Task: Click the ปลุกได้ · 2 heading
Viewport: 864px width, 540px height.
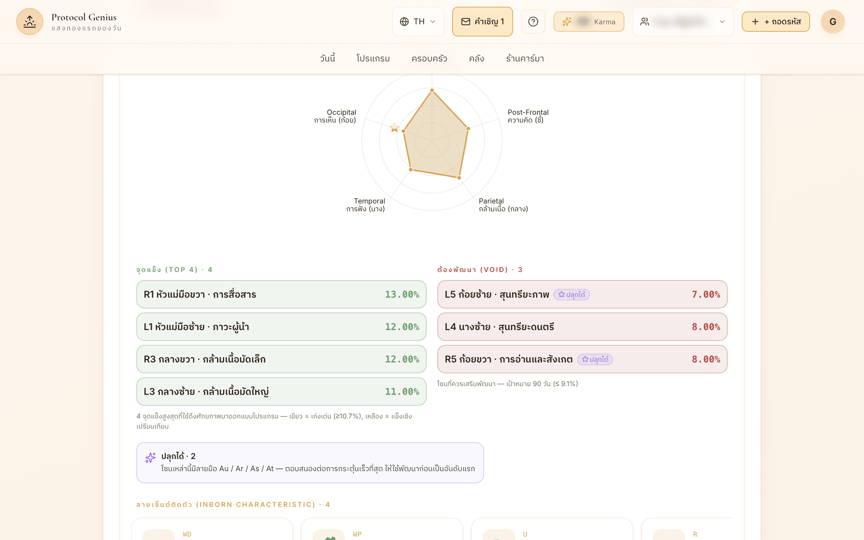Action: coord(178,456)
